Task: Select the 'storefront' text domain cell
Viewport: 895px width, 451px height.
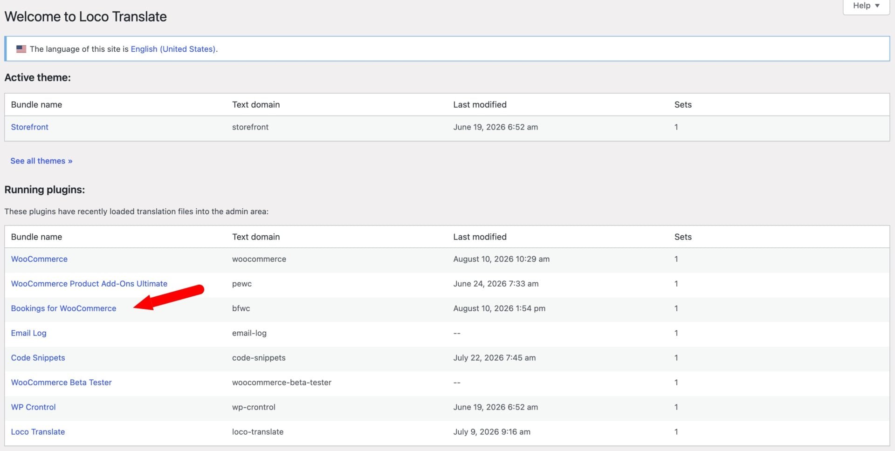Action: 250,127
